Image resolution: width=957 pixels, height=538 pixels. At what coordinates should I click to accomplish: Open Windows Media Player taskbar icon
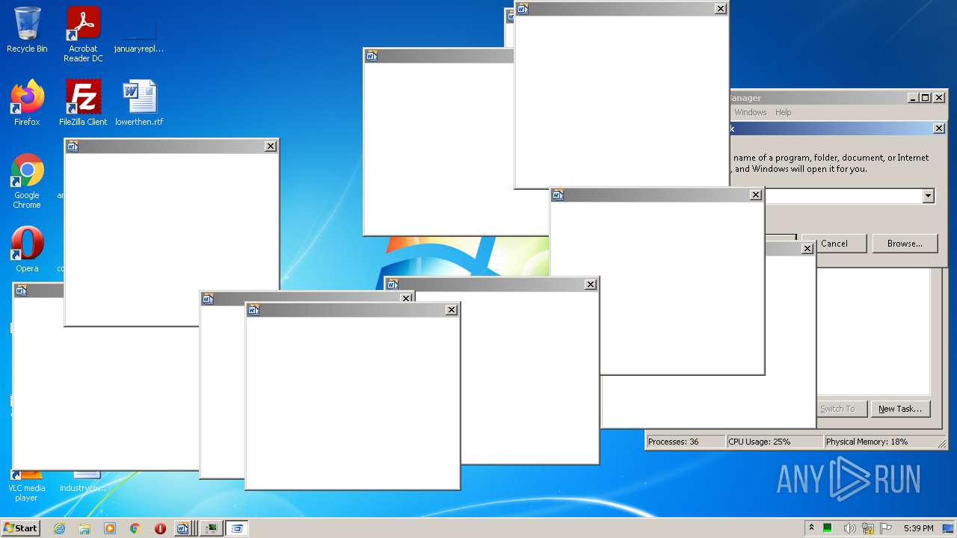pyautogui.click(x=110, y=528)
